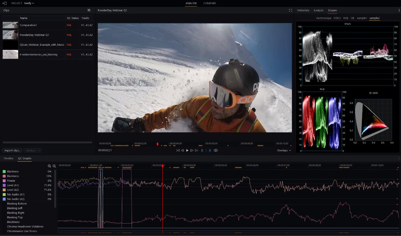Click the step-forward frame icon
This screenshot has width=401, height=236.
click(192, 150)
